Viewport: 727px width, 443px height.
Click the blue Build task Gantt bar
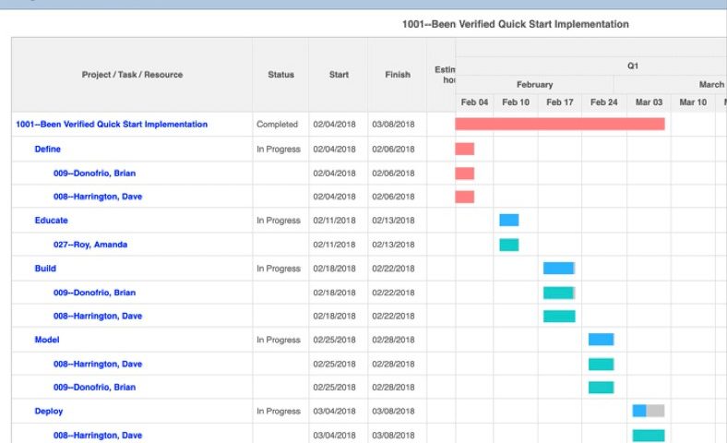click(559, 269)
